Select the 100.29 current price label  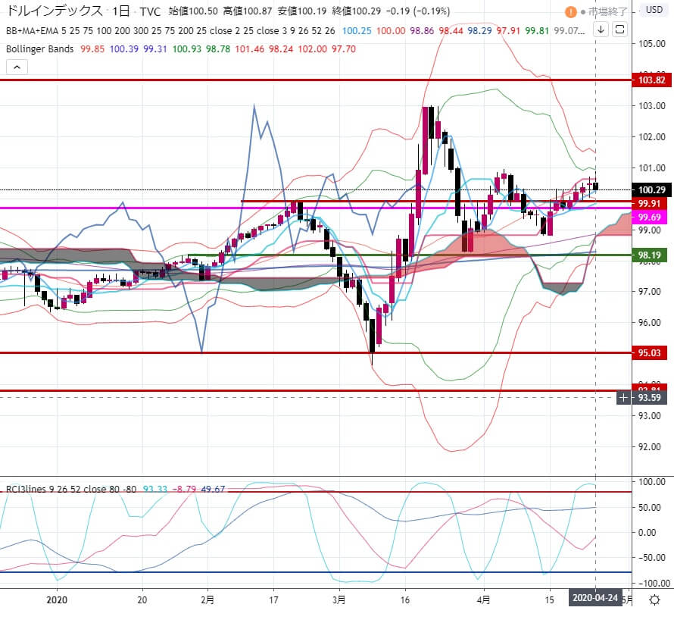pos(651,189)
